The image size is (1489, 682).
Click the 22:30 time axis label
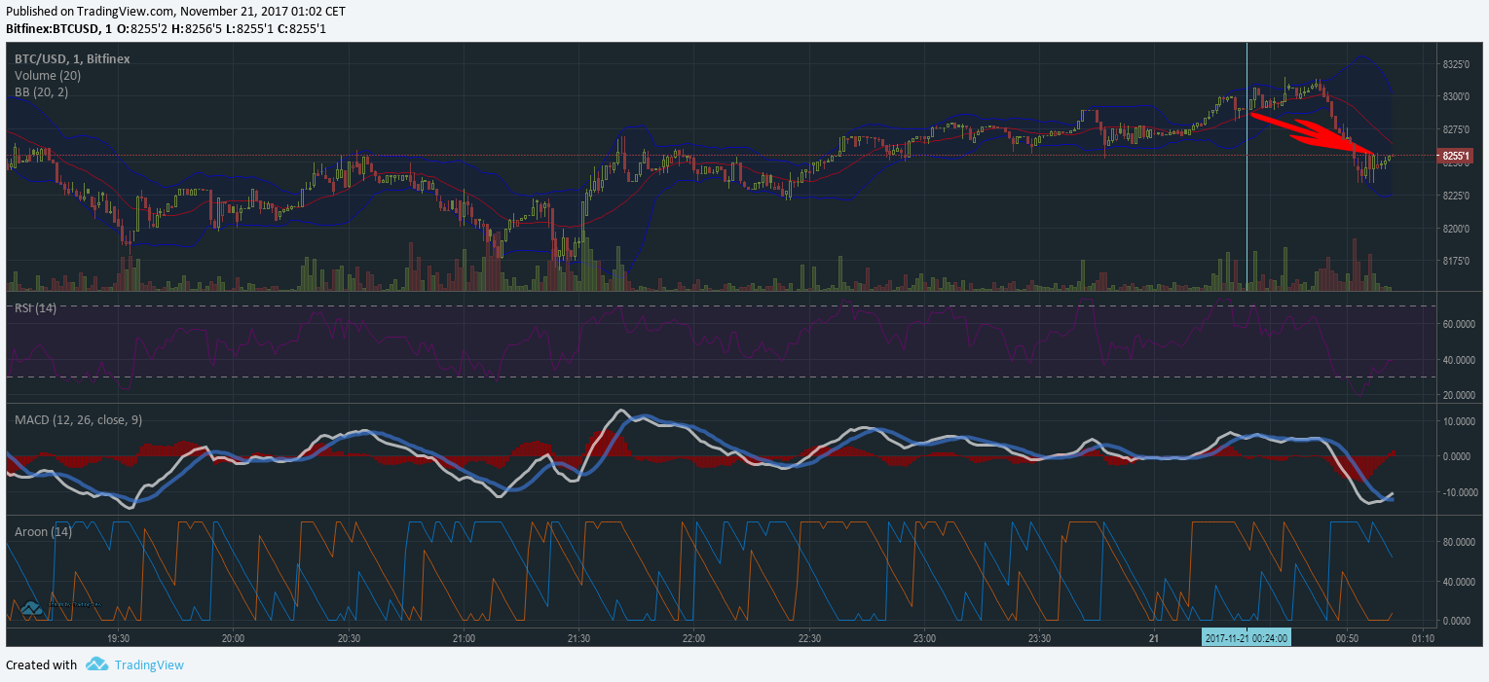coord(809,638)
